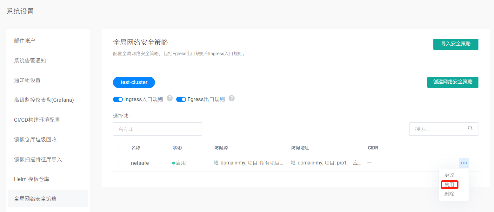Open the three-dot actions menu for netsafe

(x=464, y=163)
